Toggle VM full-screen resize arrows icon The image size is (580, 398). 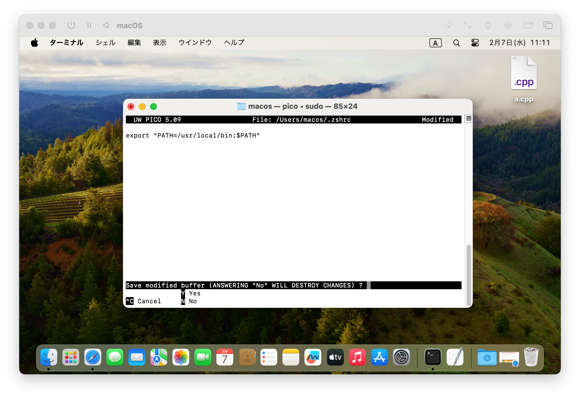[468, 25]
